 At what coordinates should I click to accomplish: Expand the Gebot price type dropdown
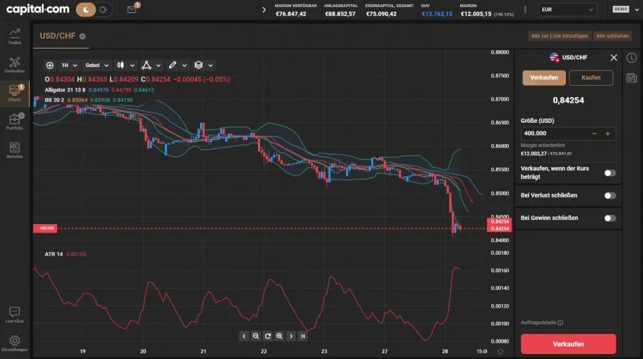coord(96,65)
